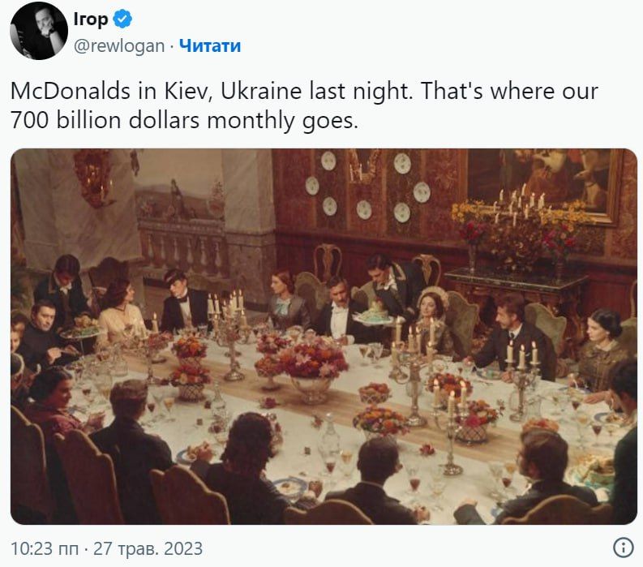Click the date 27 трав. 2023
This screenshot has height=567, width=643.
click(x=148, y=548)
